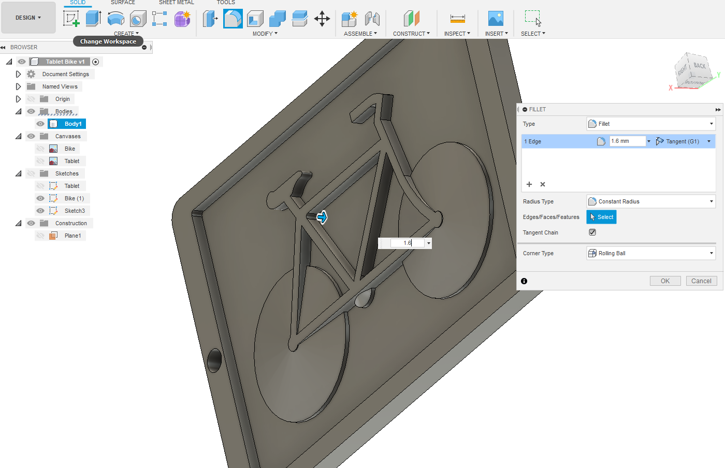This screenshot has width=725, height=468.
Task: Select the 1 Edge selection row
Action: pos(619,141)
